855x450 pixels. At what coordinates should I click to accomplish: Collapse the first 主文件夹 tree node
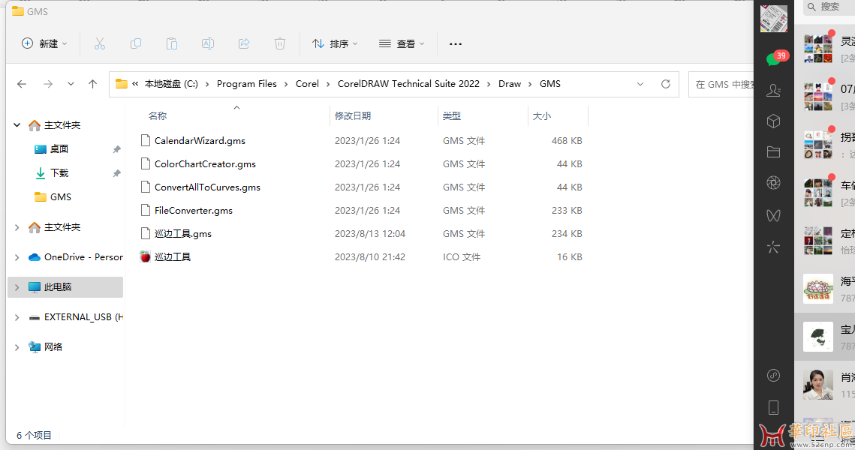click(x=17, y=125)
